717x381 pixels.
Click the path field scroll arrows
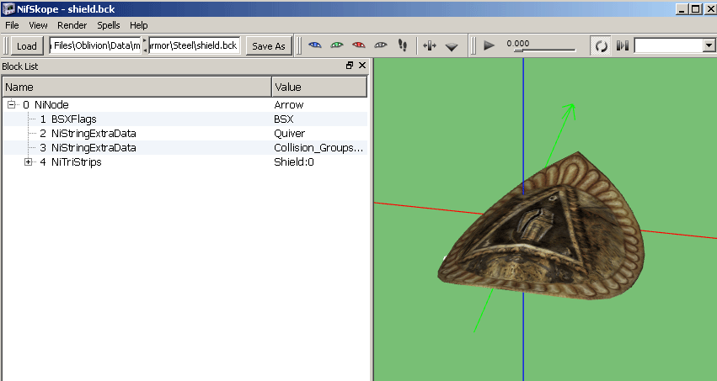click(x=145, y=45)
